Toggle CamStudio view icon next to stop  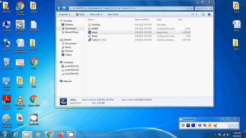200,125
